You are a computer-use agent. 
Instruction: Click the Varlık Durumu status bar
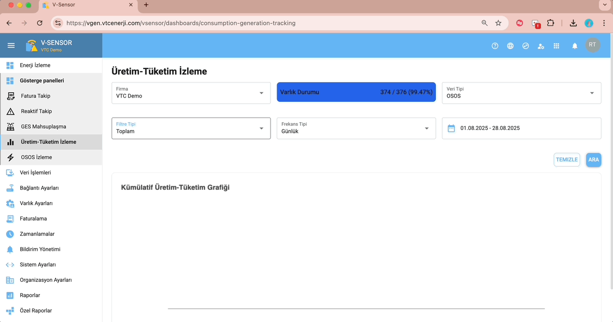click(356, 92)
